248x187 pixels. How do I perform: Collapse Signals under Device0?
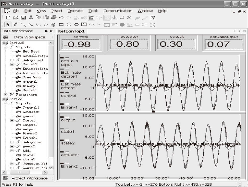coord(5,47)
